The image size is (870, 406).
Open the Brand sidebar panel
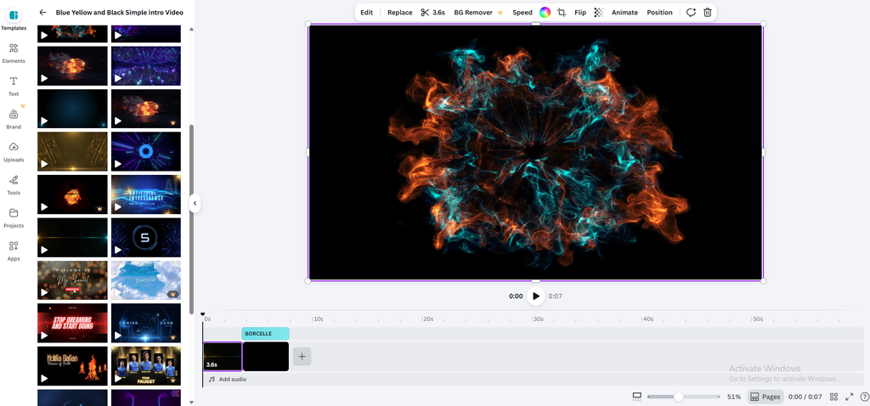pos(14,119)
